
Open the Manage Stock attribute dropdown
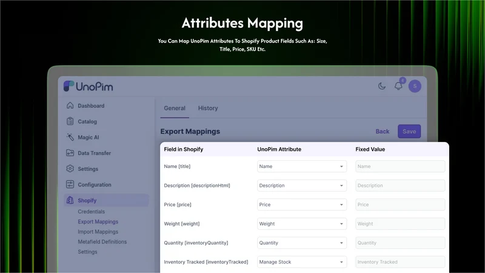coord(301,262)
